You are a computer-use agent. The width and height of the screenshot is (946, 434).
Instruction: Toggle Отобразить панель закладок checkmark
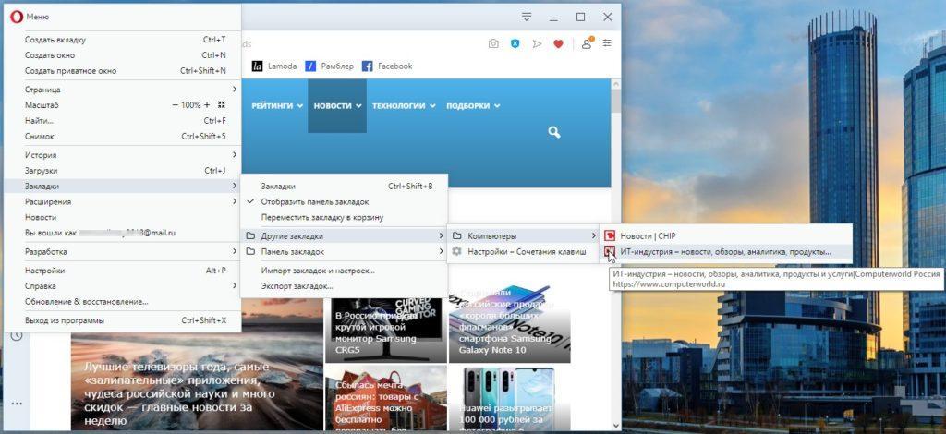pyautogui.click(x=249, y=202)
